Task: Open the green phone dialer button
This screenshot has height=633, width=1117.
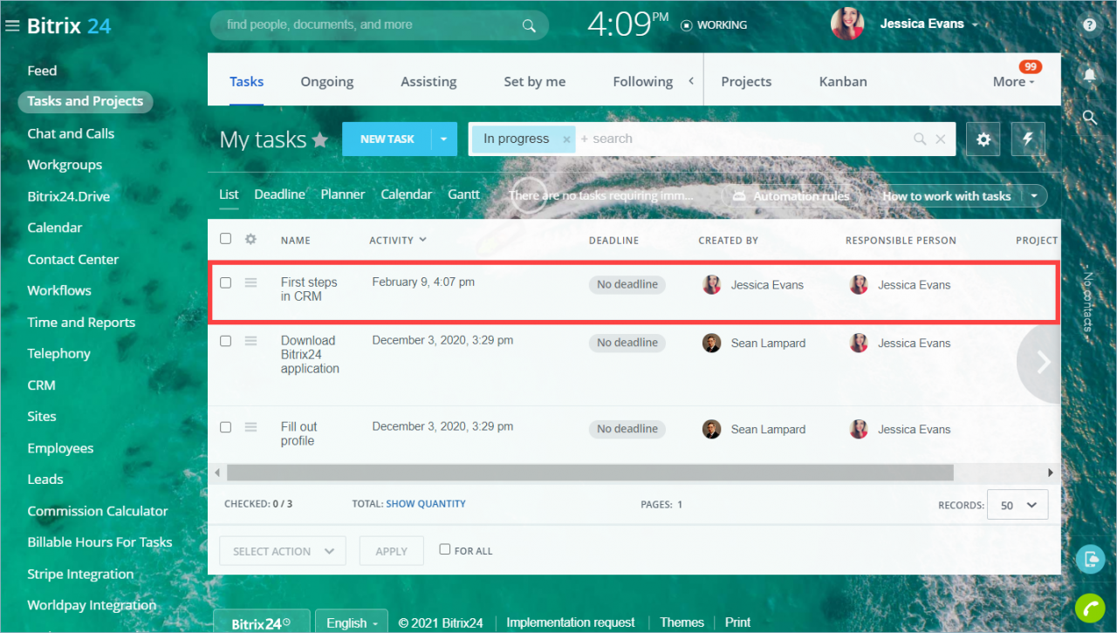Action: point(1090,607)
